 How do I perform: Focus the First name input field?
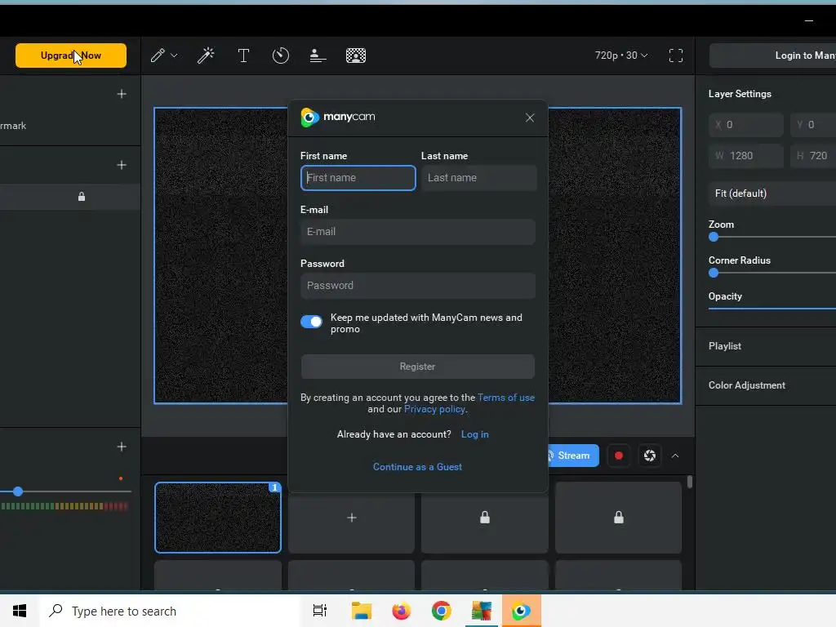[x=358, y=178]
